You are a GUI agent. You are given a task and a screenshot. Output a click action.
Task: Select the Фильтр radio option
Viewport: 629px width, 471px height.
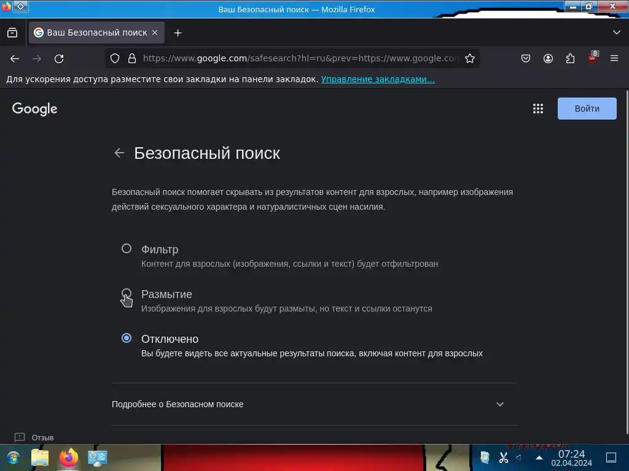pos(127,249)
